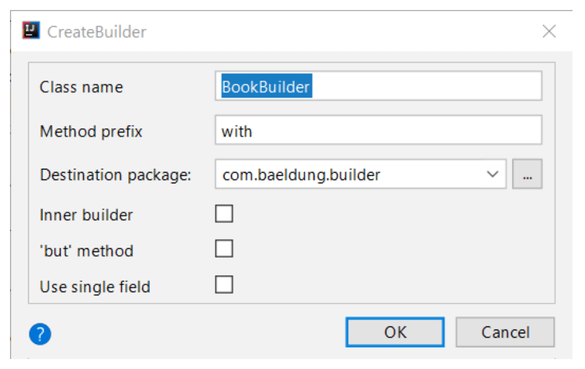Open package chooser with the ellipsis button

(527, 174)
